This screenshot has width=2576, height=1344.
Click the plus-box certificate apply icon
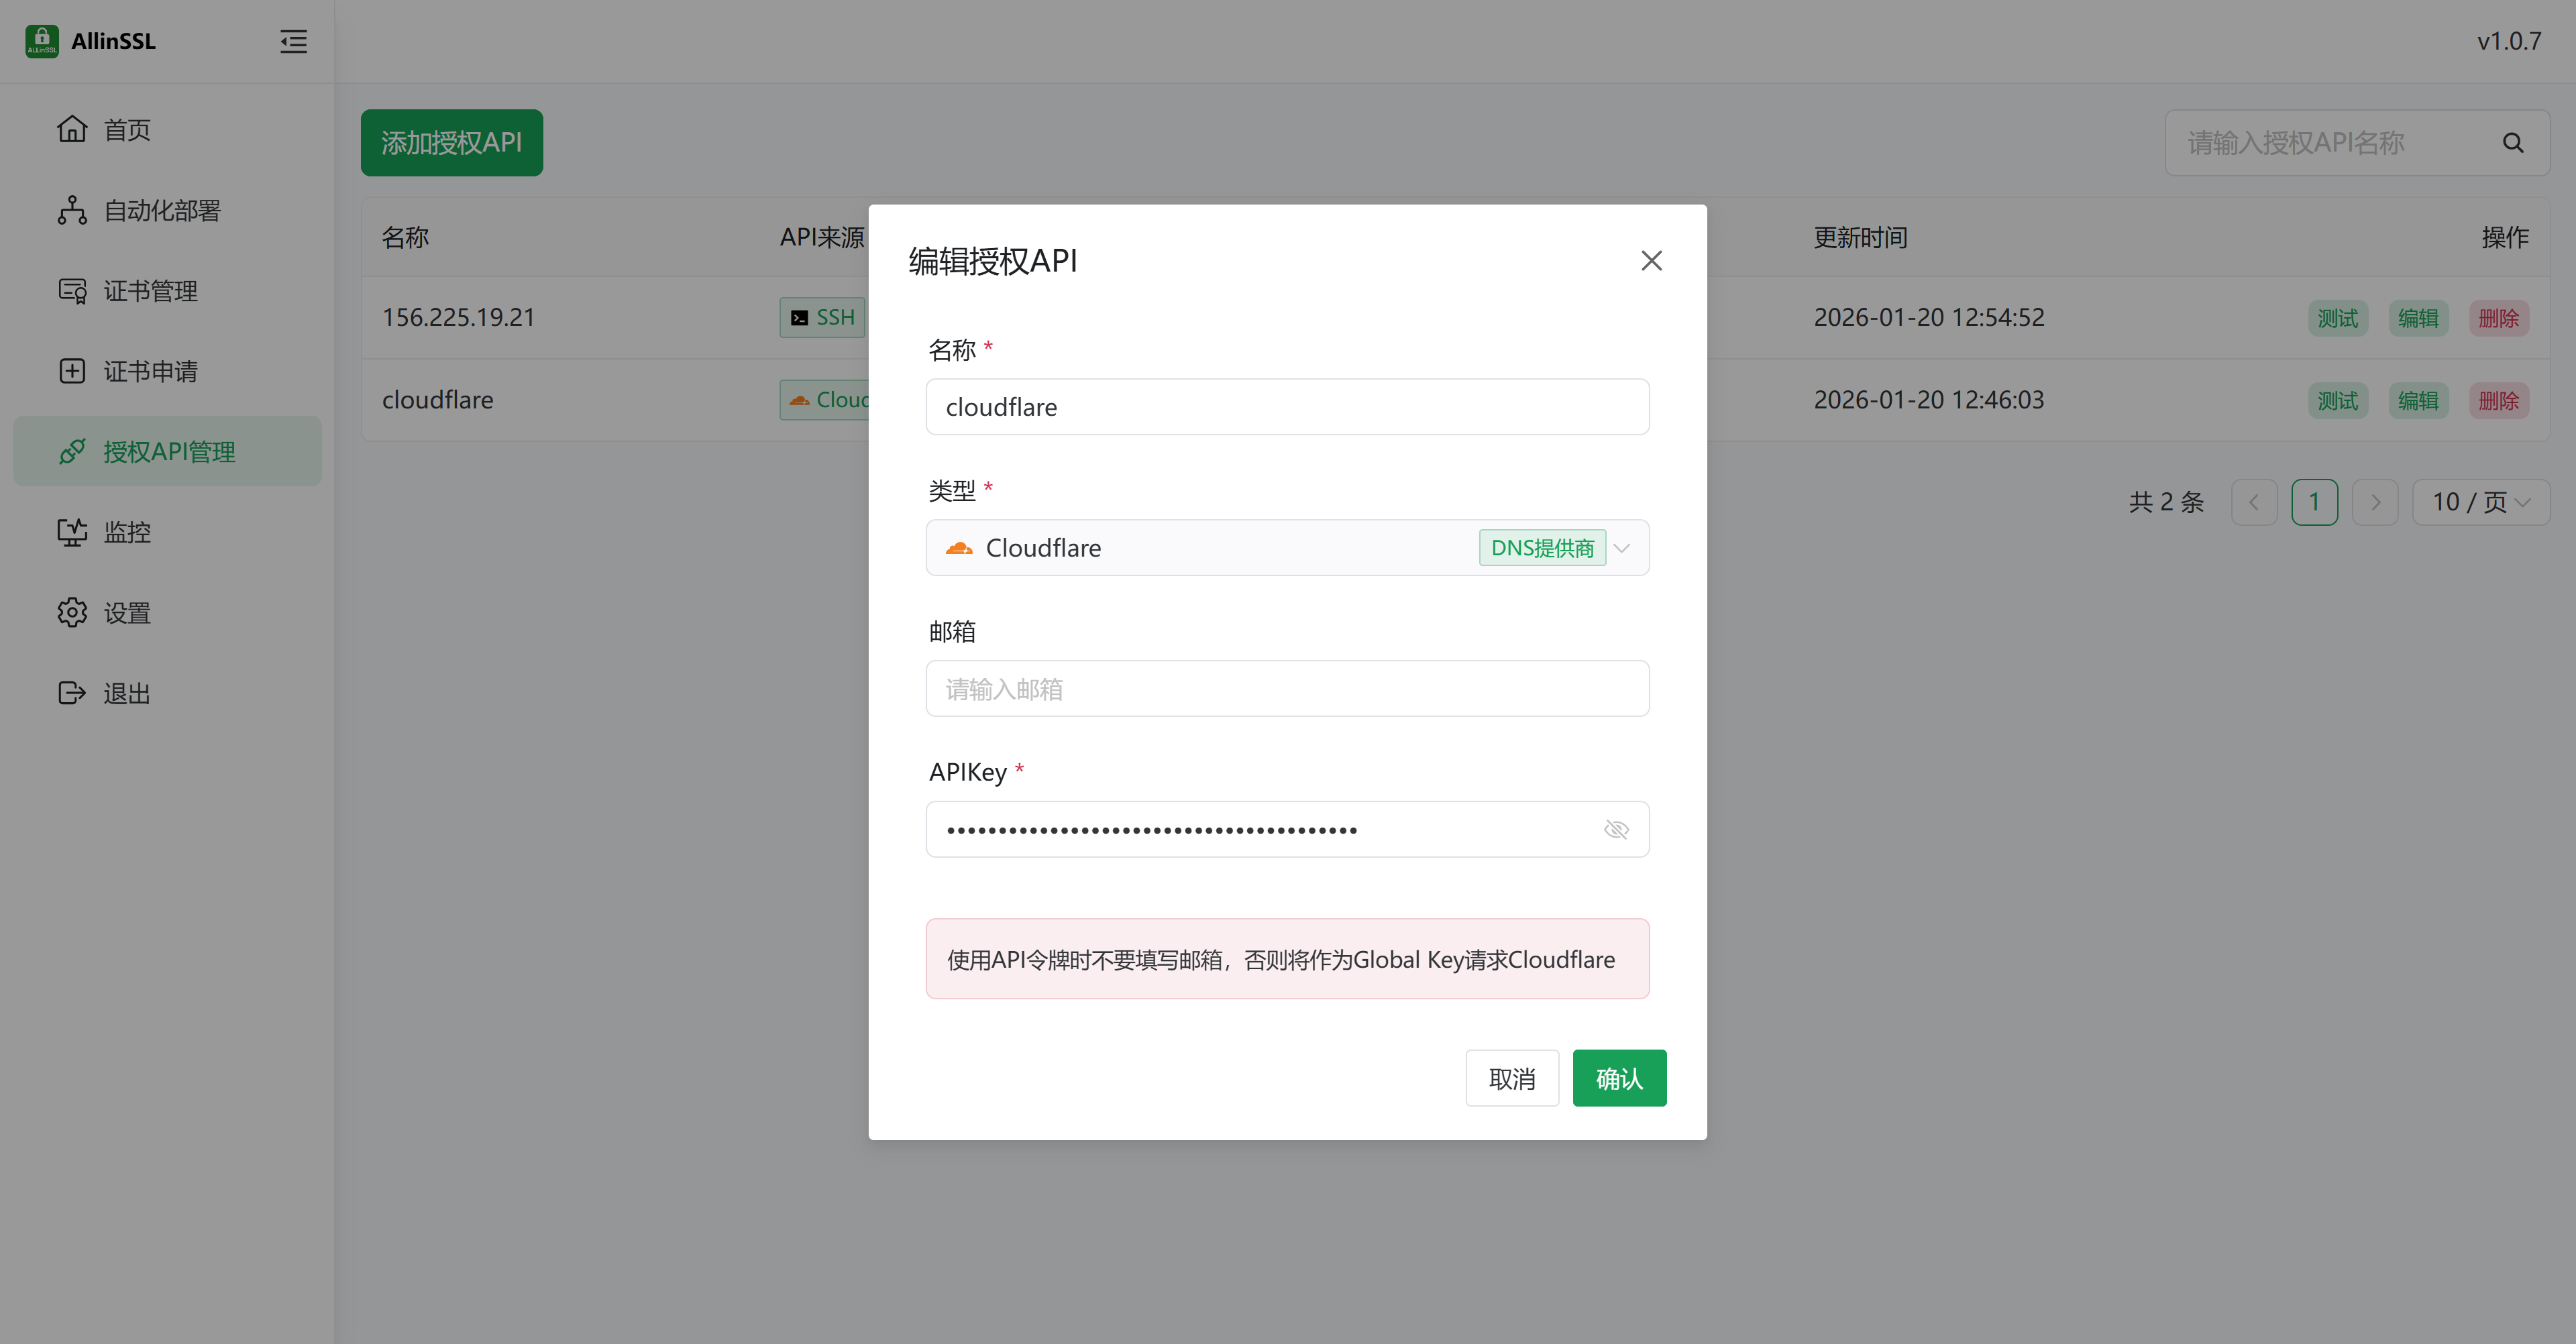[x=72, y=371]
